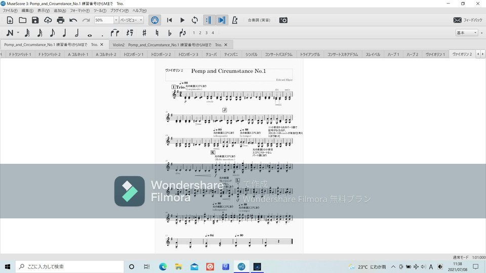Screen dimensions: 486x273
Task: Select the 32nd note duration
Action: [27, 33]
